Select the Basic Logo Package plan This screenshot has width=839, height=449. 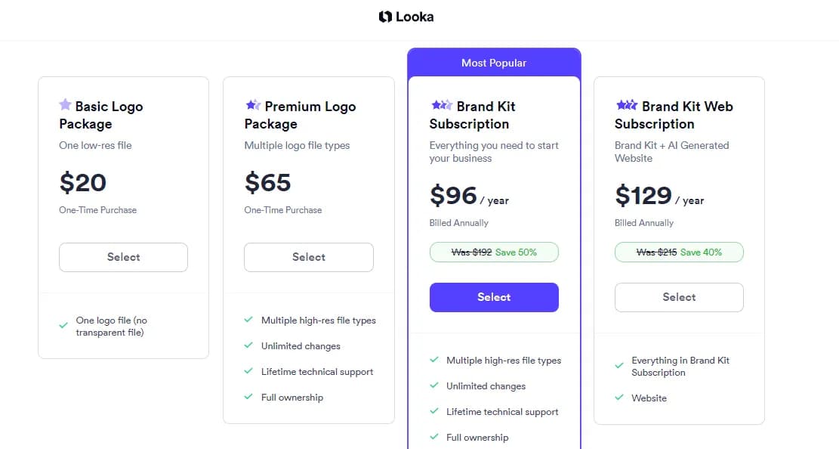click(123, 257)
